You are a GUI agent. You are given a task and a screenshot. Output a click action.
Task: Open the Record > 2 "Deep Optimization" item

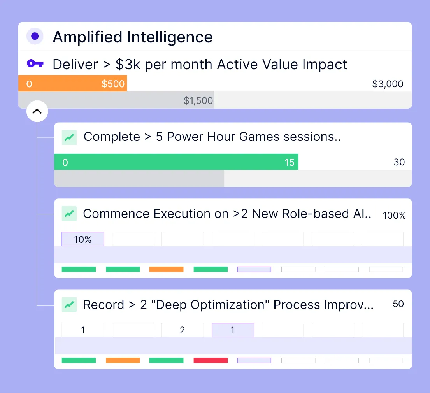click(x=228, y=305)
